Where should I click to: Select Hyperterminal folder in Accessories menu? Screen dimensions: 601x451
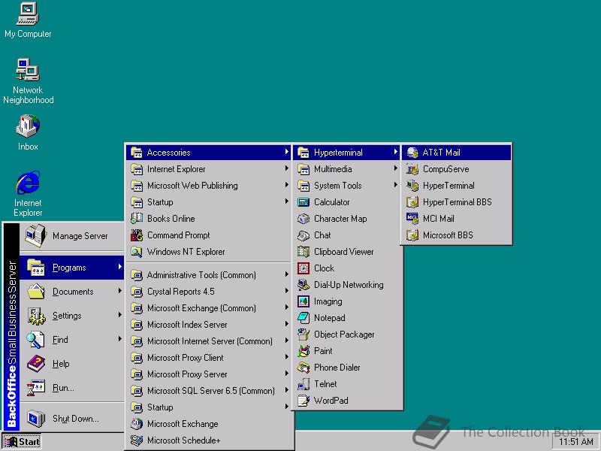coord(347,153)
